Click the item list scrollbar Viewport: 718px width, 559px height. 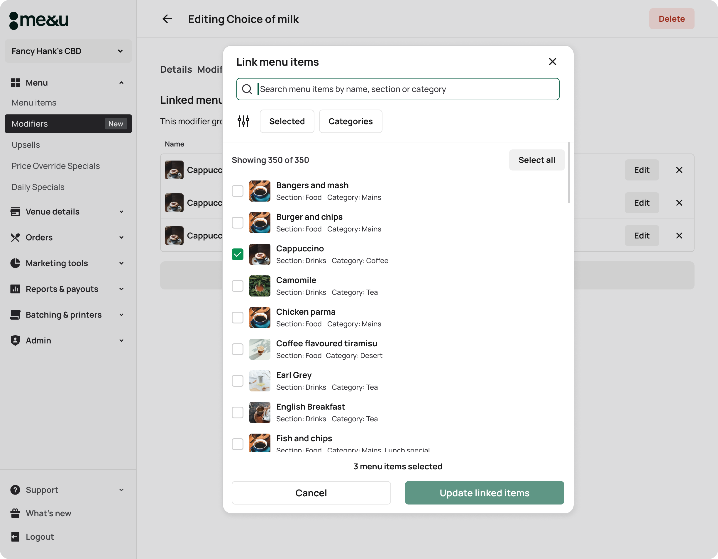pos(569,173)
